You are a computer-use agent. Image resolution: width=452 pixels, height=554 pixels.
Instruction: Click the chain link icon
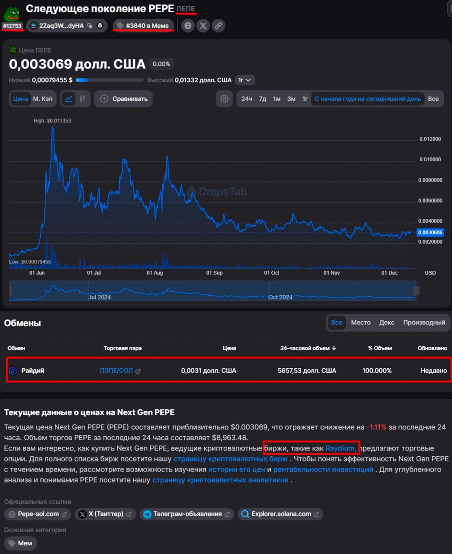tap(219, 26)
